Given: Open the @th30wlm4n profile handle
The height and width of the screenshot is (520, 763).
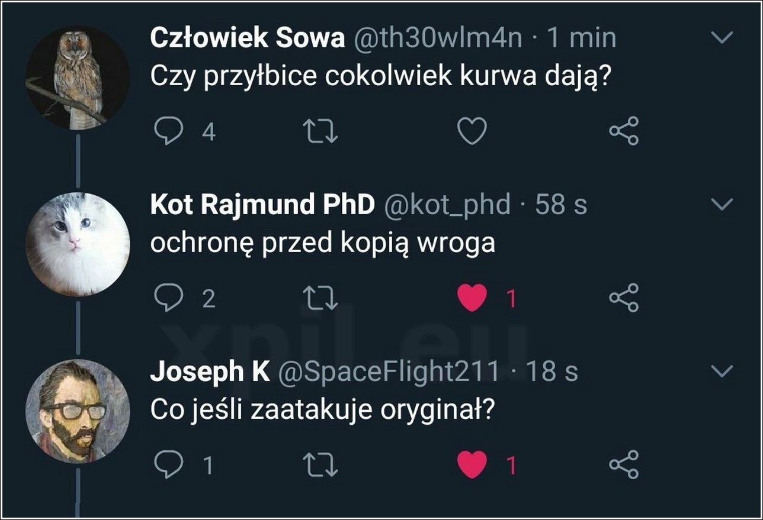Looking at the screenshot, I should [x=438, y=38].
